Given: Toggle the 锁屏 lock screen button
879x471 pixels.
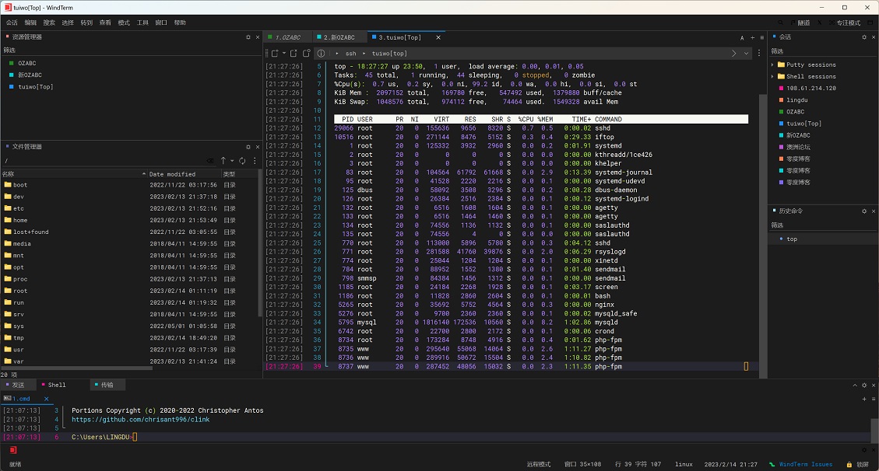Looking at the screenshot, I should (857, 464).
